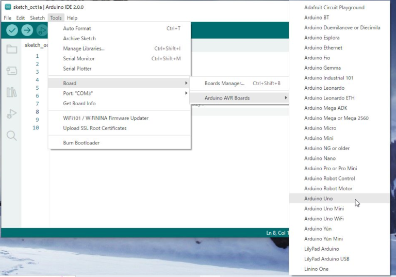Open Boards Manager from Board submenu

pyautogui.click(x=239, y=83)
